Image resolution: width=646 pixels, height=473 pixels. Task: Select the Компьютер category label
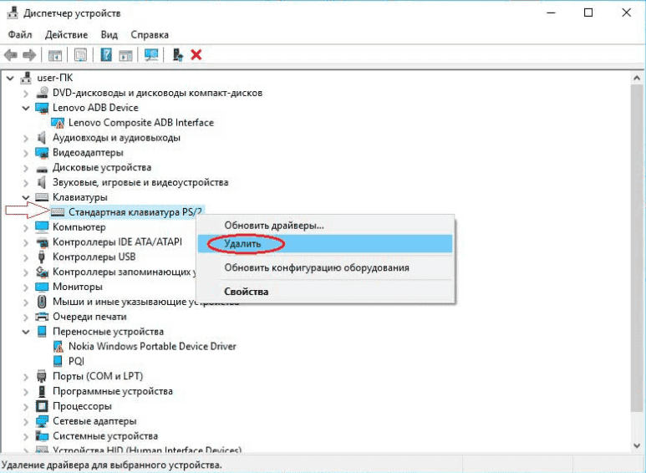(79, 227)
